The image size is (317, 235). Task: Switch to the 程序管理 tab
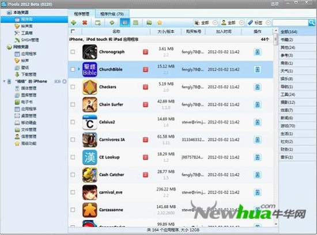pos(81,14)
